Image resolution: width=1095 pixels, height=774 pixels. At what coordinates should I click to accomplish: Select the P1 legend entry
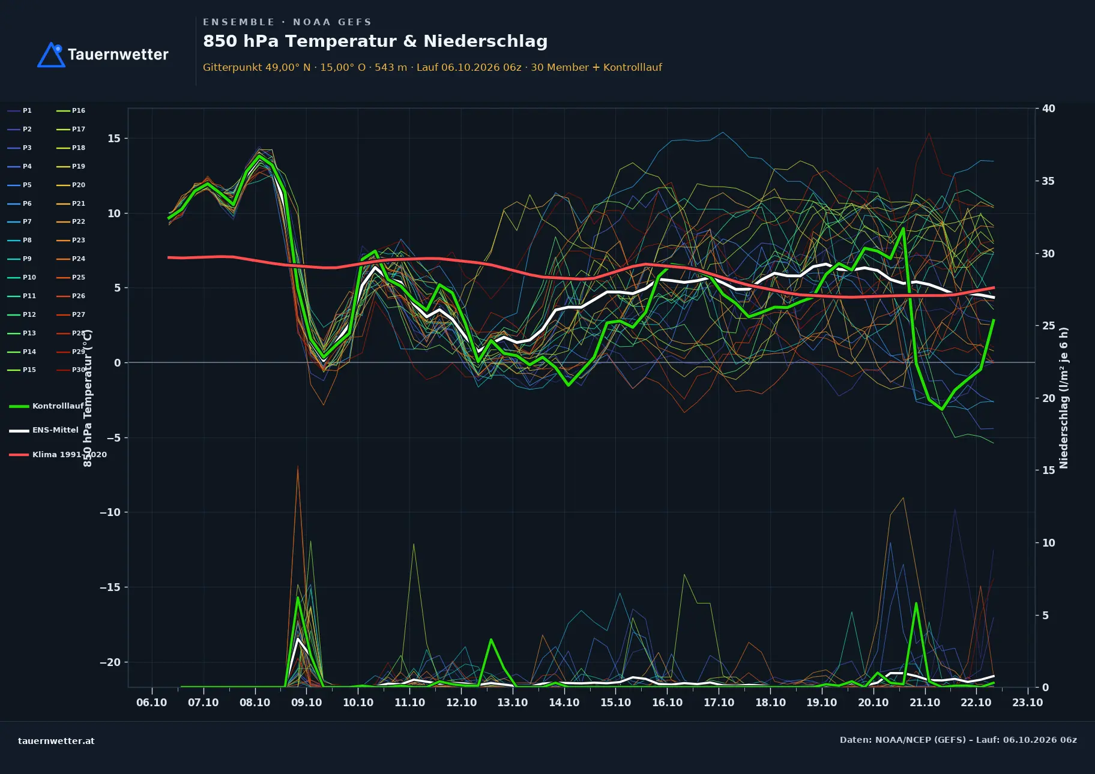[x=19, y=110]
